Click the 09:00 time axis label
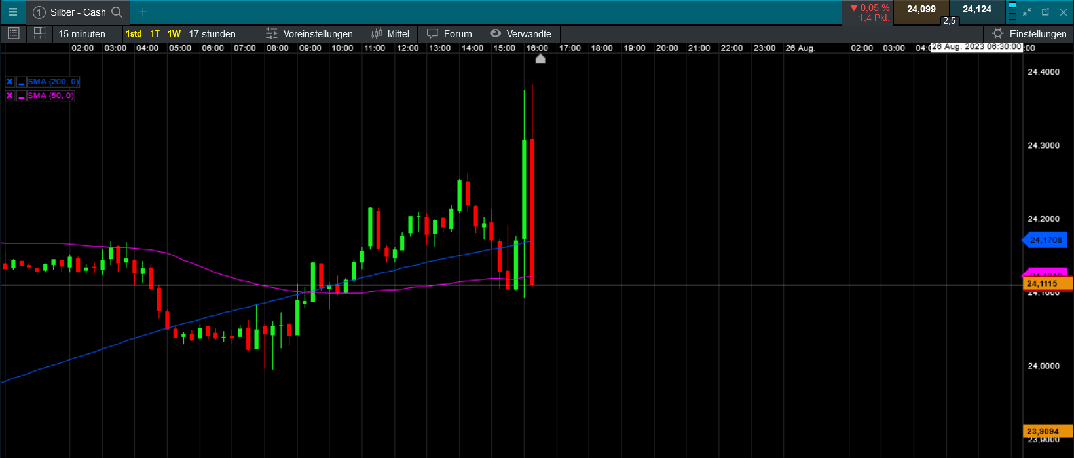Image resolution: width=1074 pixels, height=458 pixels. click(x=310, y=48)
